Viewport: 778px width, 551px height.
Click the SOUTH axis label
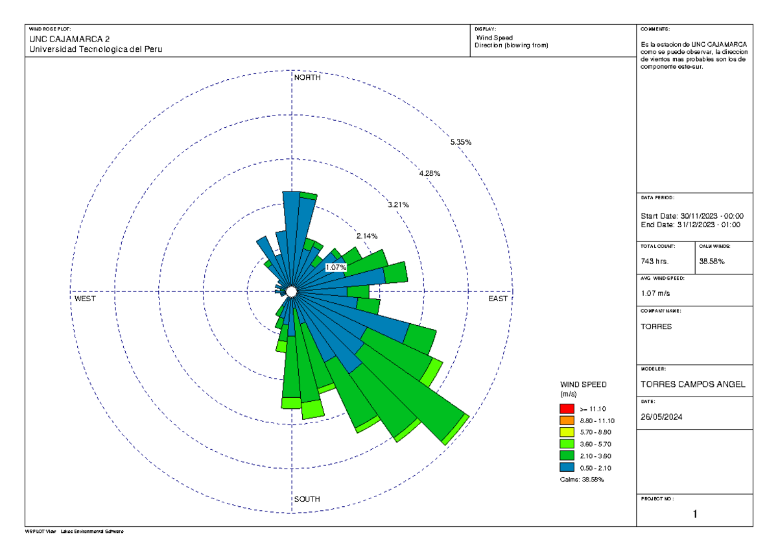pos(307,498)
